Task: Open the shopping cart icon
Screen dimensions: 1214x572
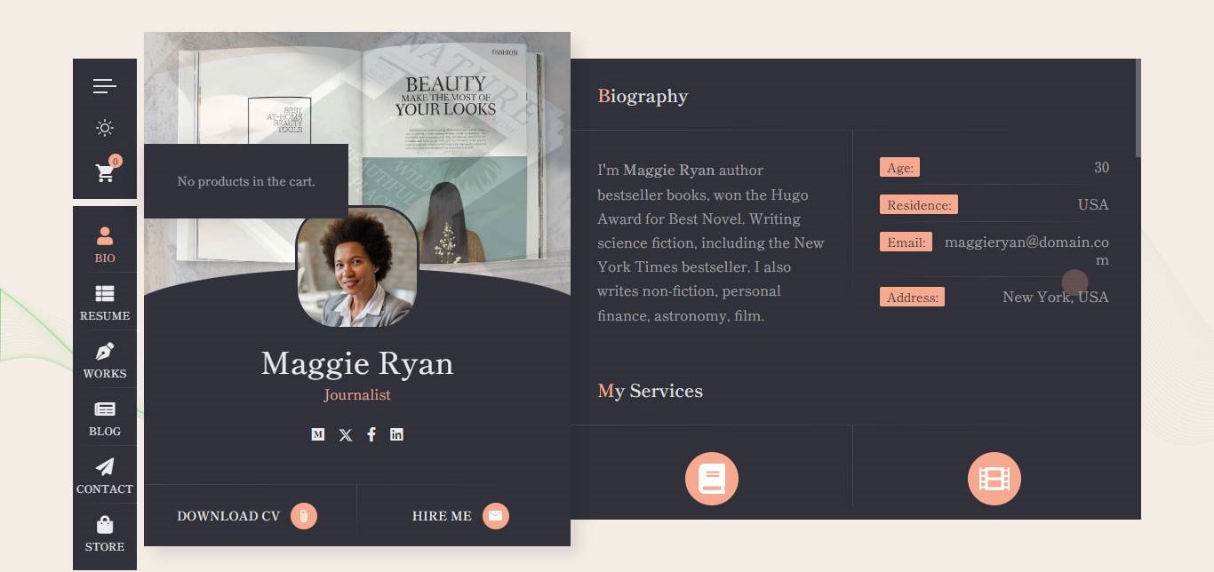Action: (x=106, y=172)
